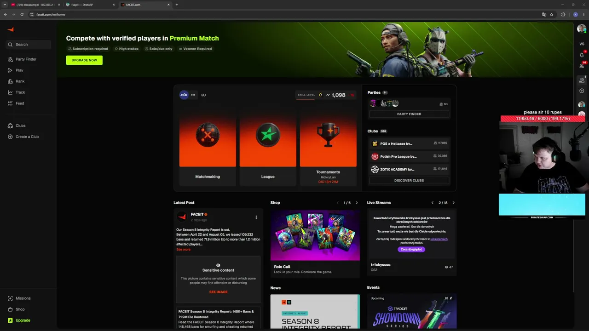Expand the browser tab search dropdown
Viewport: 589px width, 331px height.
coord(5,5)
